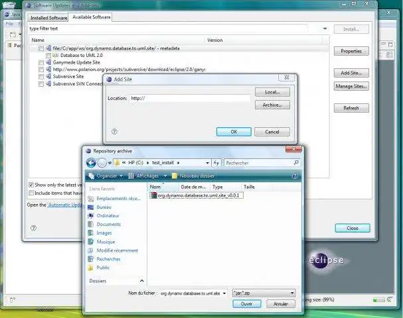
Task: Click the help icon in Add Site dialog
Action: [114, 132]
